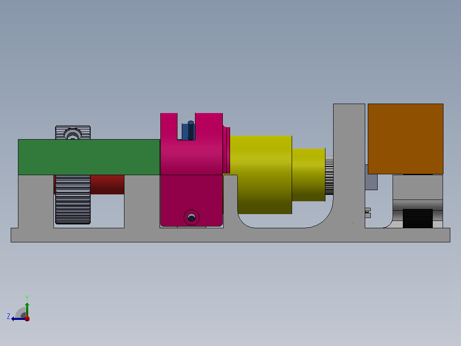Screen dimensions: 461x346
Task: Click the screw hole on the magenta block
Action: 192,218
